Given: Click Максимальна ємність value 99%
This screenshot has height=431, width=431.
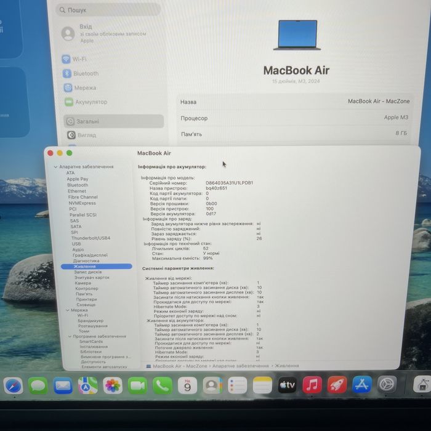Looking at the screenshot, I should coord(208,259).
